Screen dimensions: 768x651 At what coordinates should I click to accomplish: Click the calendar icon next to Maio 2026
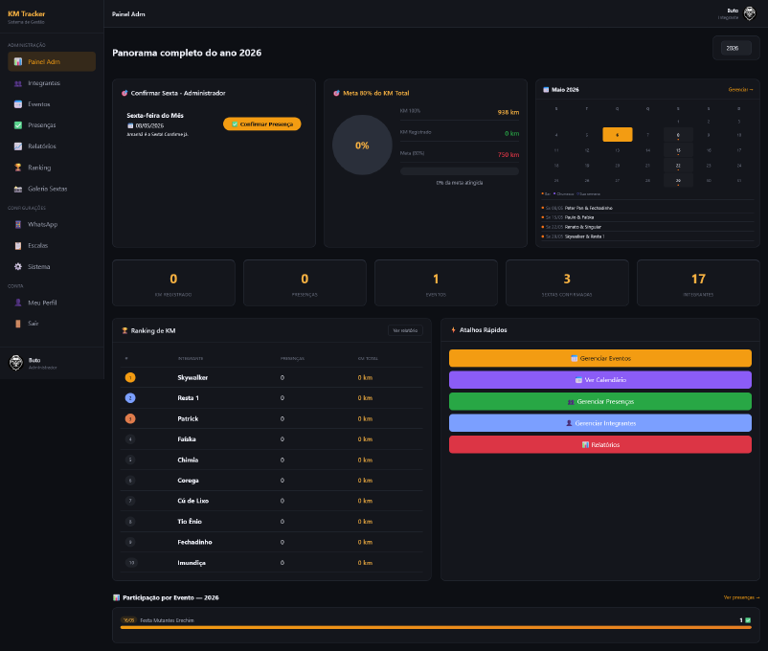point(546,90)
